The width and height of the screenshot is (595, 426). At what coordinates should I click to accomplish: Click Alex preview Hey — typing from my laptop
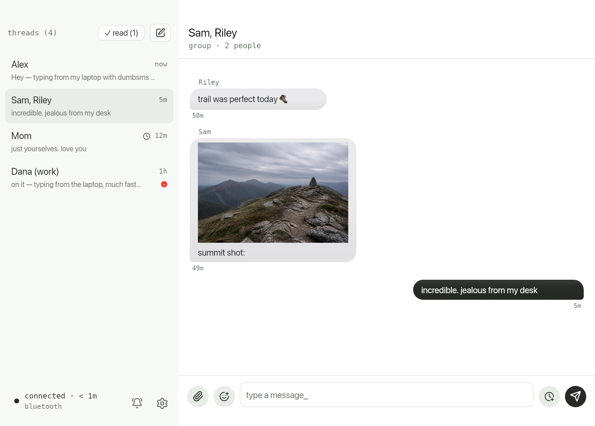point(83,77)
